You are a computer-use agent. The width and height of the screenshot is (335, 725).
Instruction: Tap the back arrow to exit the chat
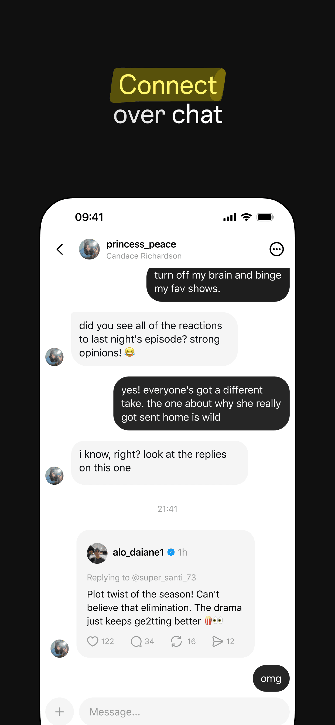point(60,249)
